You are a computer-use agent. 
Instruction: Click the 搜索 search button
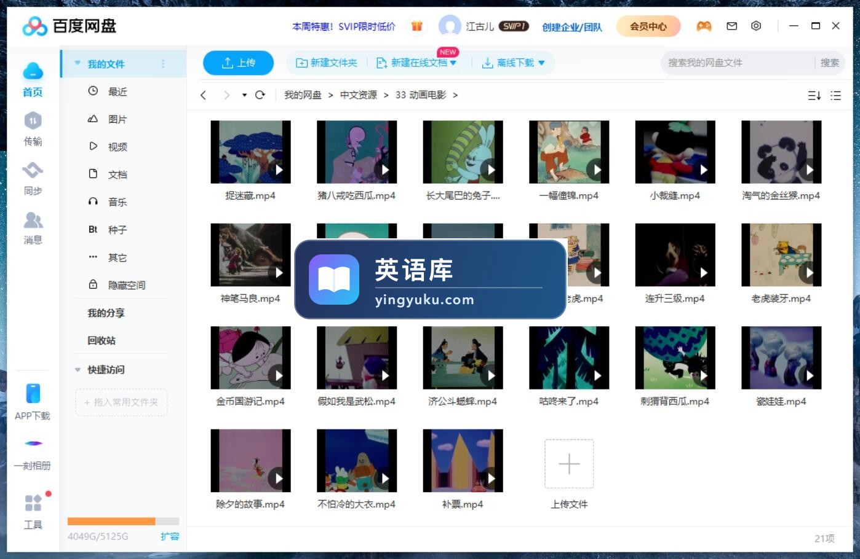point(829,63)
